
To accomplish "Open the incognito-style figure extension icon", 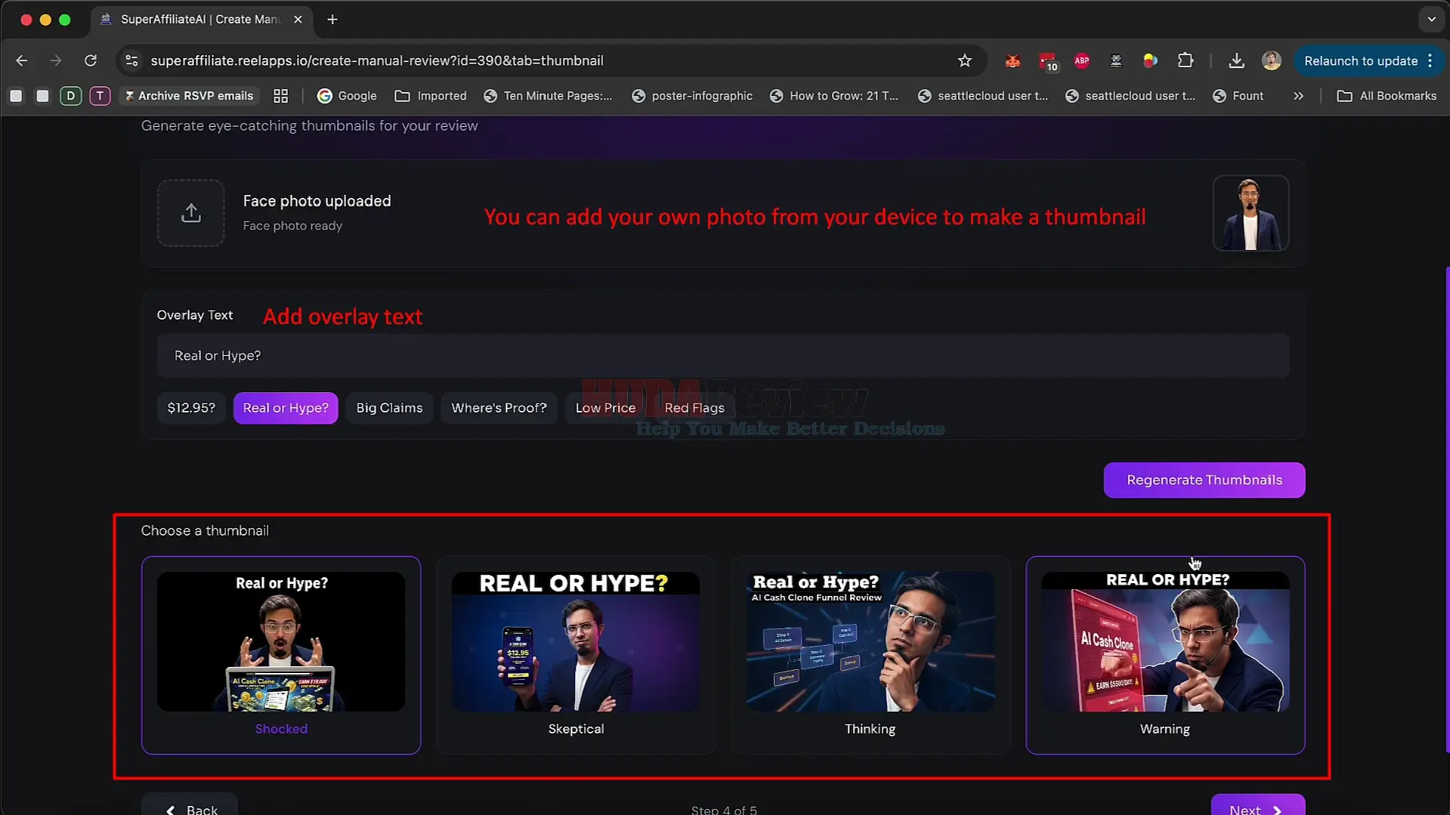I will 1116,60.
